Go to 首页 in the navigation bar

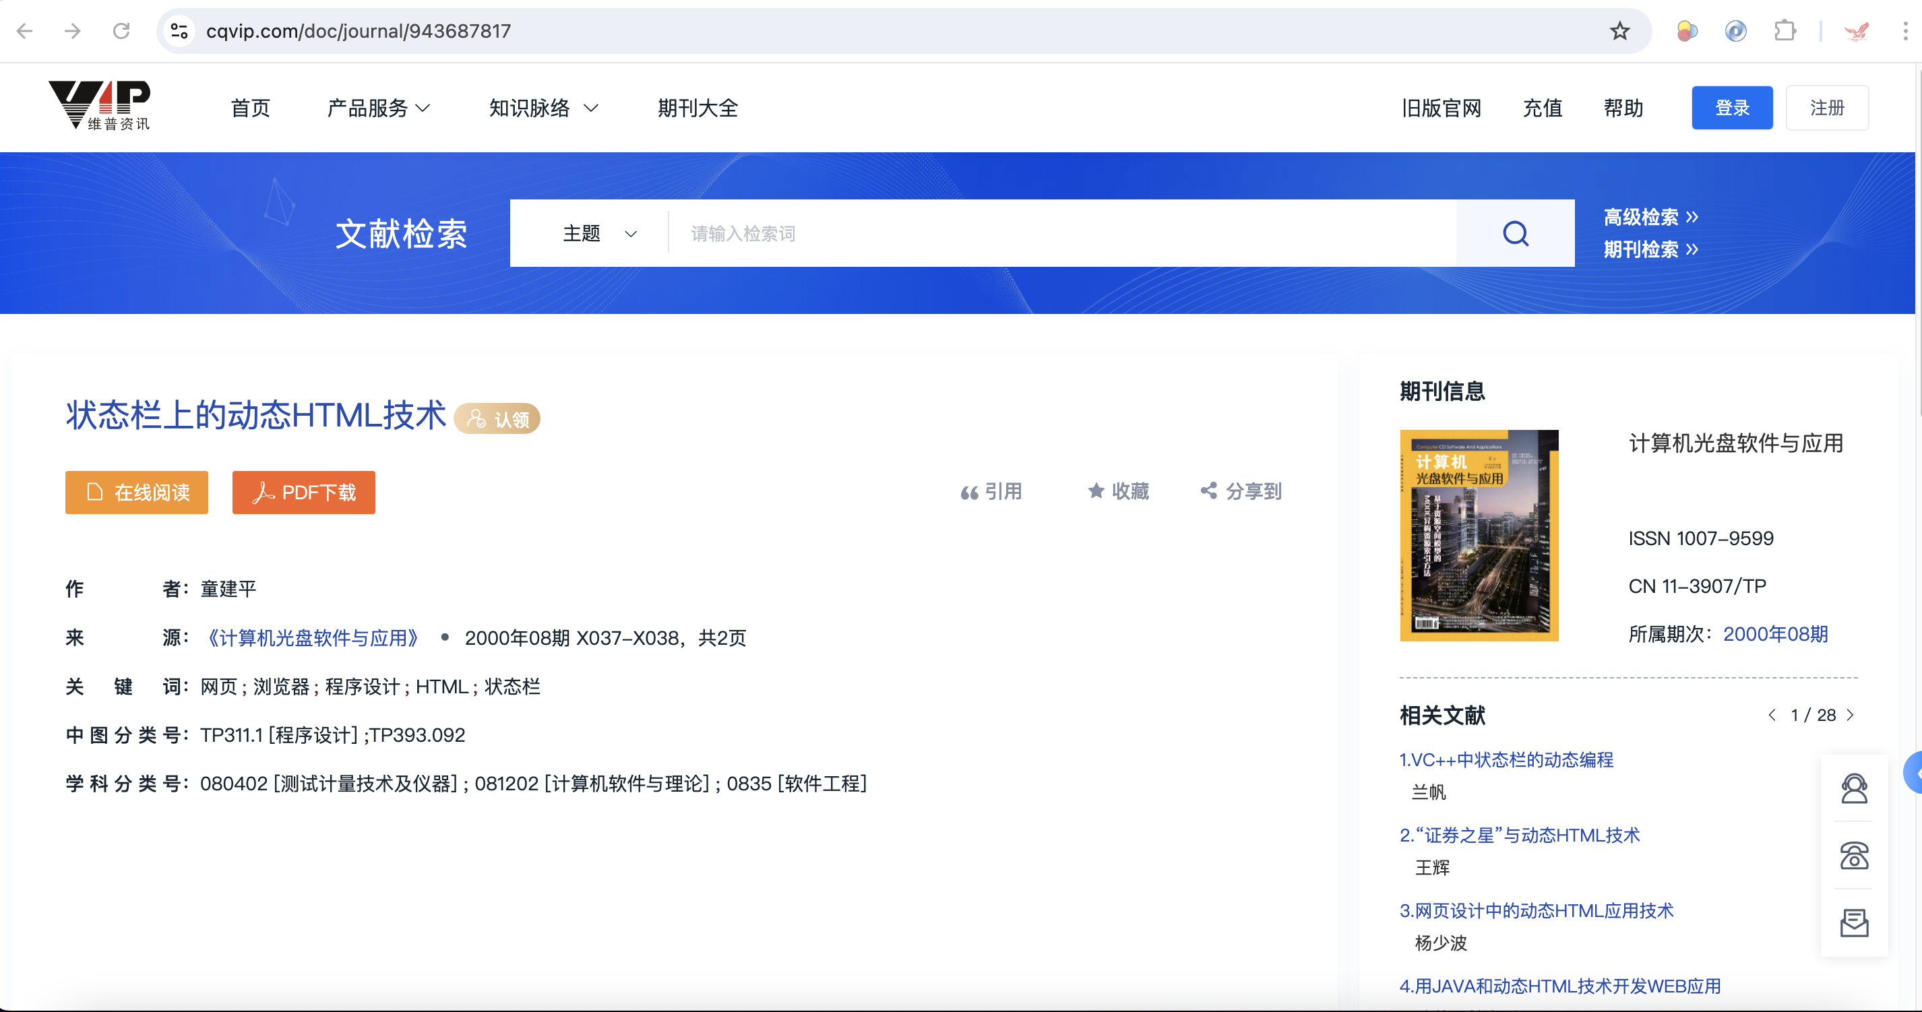coord(249,107)
